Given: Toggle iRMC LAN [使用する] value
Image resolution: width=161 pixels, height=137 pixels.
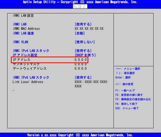Looking at the screenshot, I should coord(83,24).
